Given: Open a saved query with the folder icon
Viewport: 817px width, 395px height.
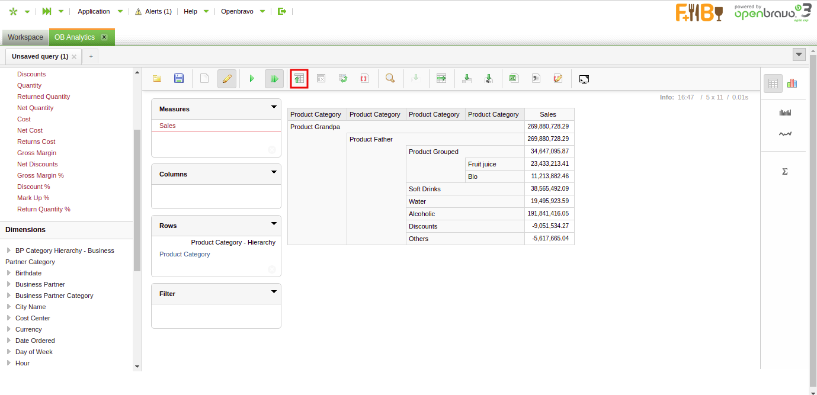Looking at the screenshot, I should tap(157, 79).
